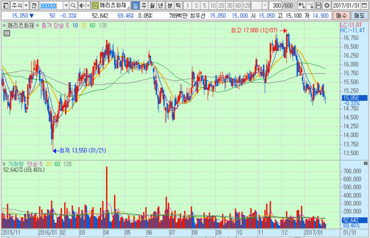This screenshot has height=238, width=370.
Task: Click the window layout icon at top-left
Action: (5, 5)
